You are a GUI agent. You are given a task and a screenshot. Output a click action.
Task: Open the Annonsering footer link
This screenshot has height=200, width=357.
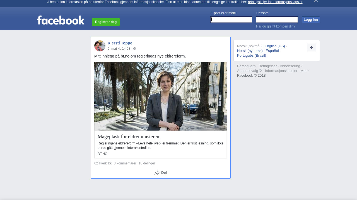tap(290, 66)
